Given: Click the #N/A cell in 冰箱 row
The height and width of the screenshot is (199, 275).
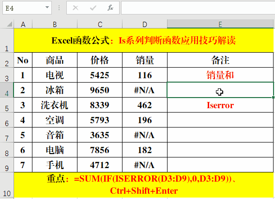Looking at the screenshot, I should point(145,90).
